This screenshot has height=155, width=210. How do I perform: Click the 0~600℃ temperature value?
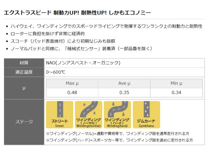coord(56,72)
